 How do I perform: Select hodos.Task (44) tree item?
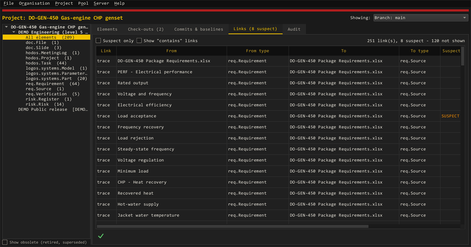click(46, 63)
